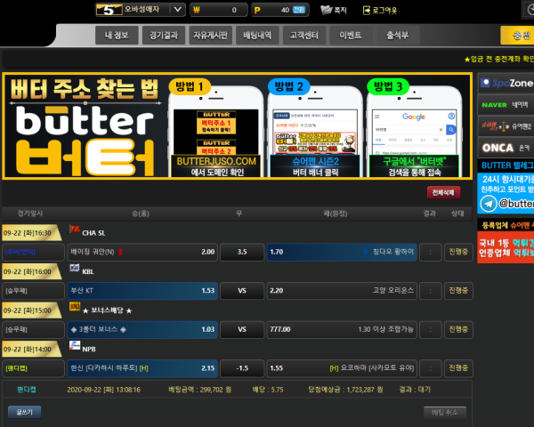Screen dimensions: 534x427
Task: Select the 고객센터 menu tab
Action: [x=304, y=36]
